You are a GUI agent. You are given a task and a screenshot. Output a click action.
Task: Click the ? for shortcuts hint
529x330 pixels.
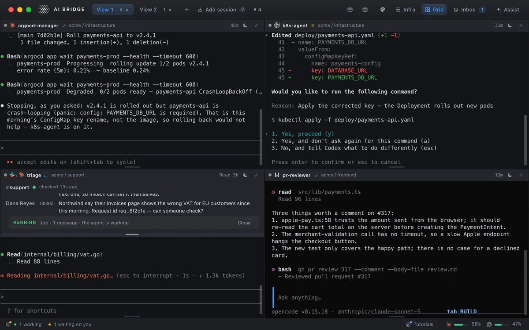32,311
